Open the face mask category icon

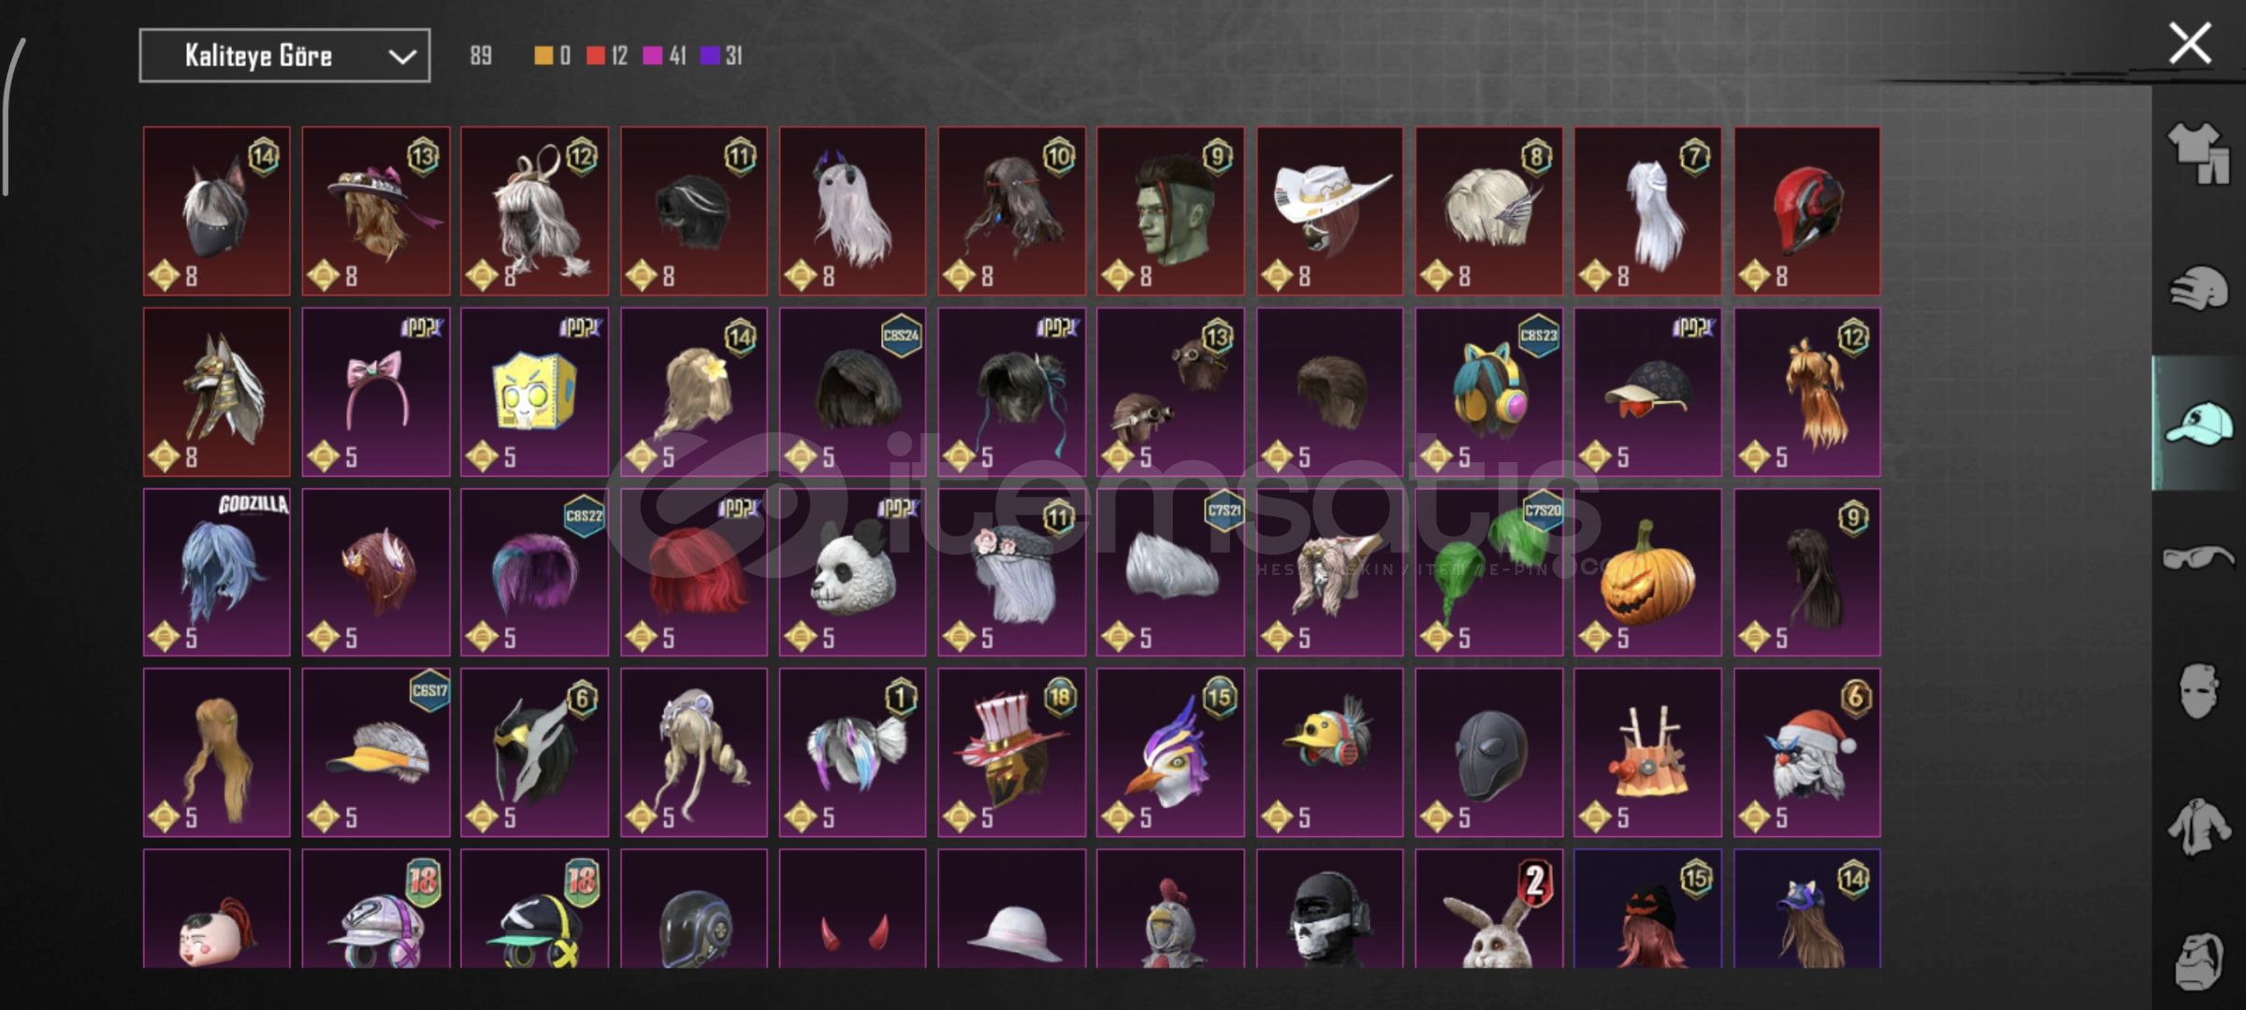tap(2198, 691)
